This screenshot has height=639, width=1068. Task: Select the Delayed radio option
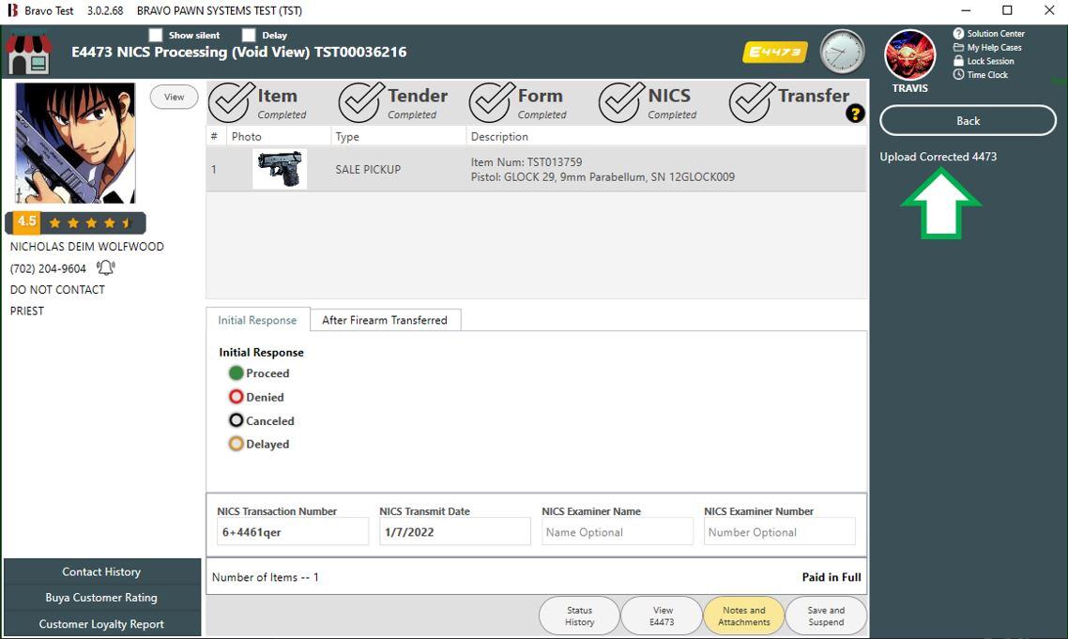[x=236, y=444]
